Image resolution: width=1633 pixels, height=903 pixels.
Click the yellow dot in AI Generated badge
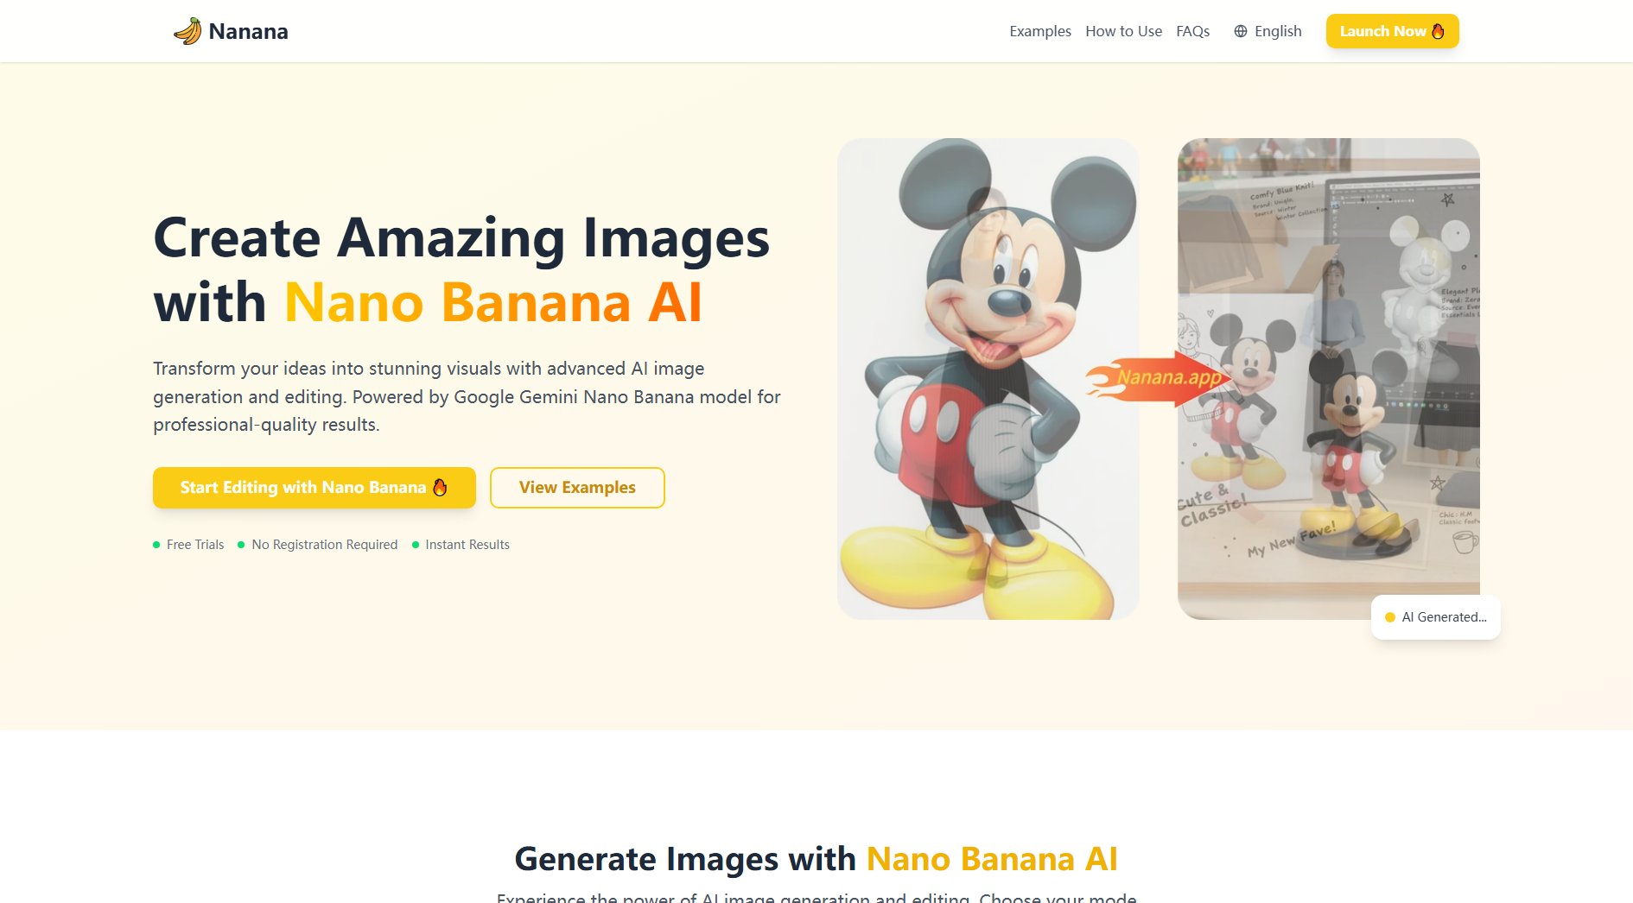[1390, 617]
